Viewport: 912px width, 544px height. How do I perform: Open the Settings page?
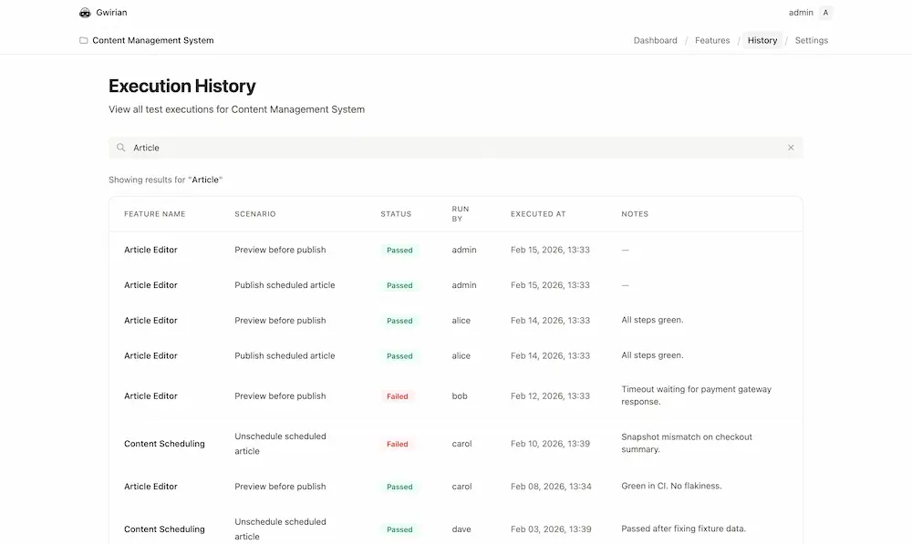(810, 40)
